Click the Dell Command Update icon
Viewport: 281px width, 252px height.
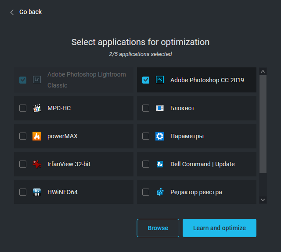click(160, 164)
